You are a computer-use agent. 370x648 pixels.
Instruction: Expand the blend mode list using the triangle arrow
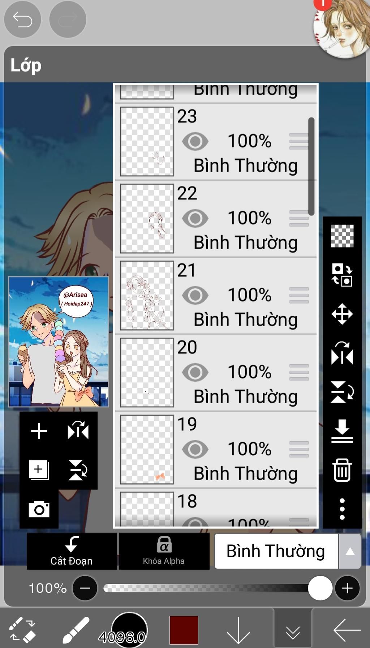pos(350,551)
